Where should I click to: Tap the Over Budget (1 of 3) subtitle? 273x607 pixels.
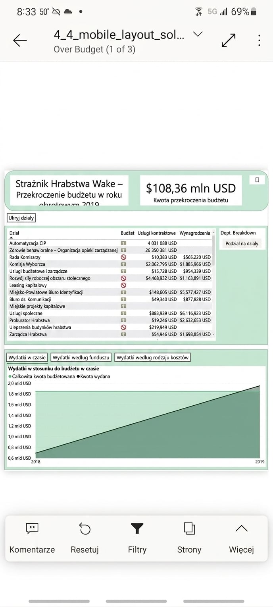[x=94, y=49]
